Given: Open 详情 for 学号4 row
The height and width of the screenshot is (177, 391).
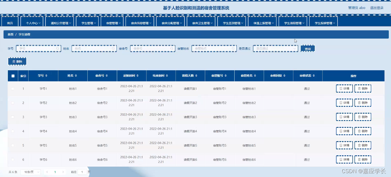Looking at the screenshot, I should [x=344, y=131].
